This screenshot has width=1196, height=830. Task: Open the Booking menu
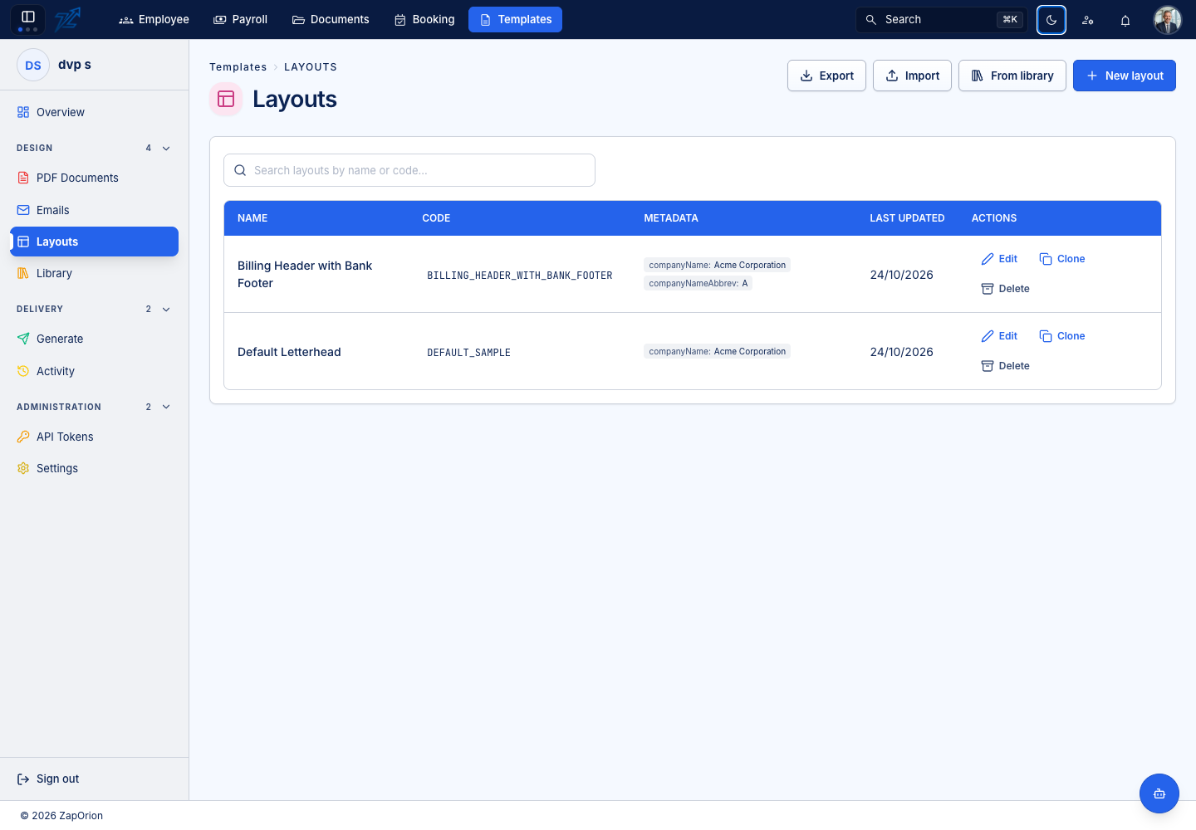(x=424, y=20)
